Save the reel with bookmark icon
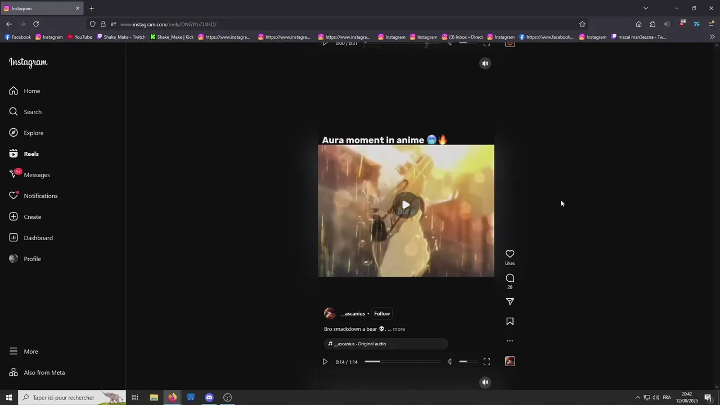Image resolution: width=720 pixels, height=405 pixels. [510, 322]
